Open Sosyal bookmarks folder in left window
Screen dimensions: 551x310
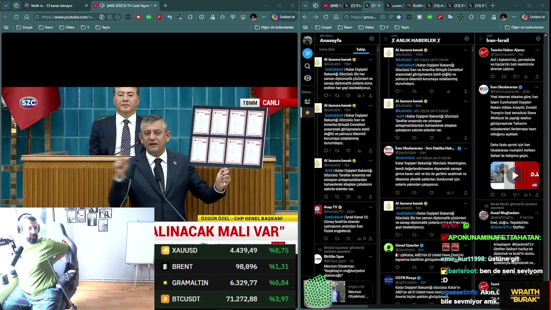click(x=24, y=27)
